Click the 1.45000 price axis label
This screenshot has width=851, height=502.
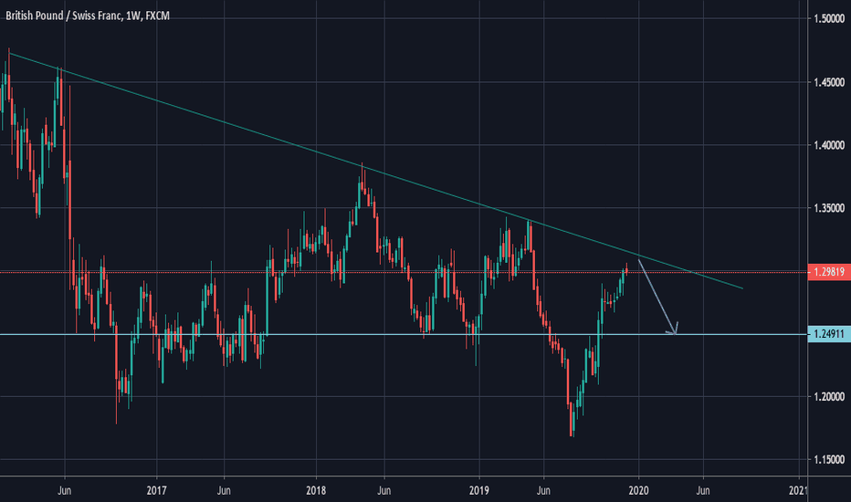tap(829, 82)
